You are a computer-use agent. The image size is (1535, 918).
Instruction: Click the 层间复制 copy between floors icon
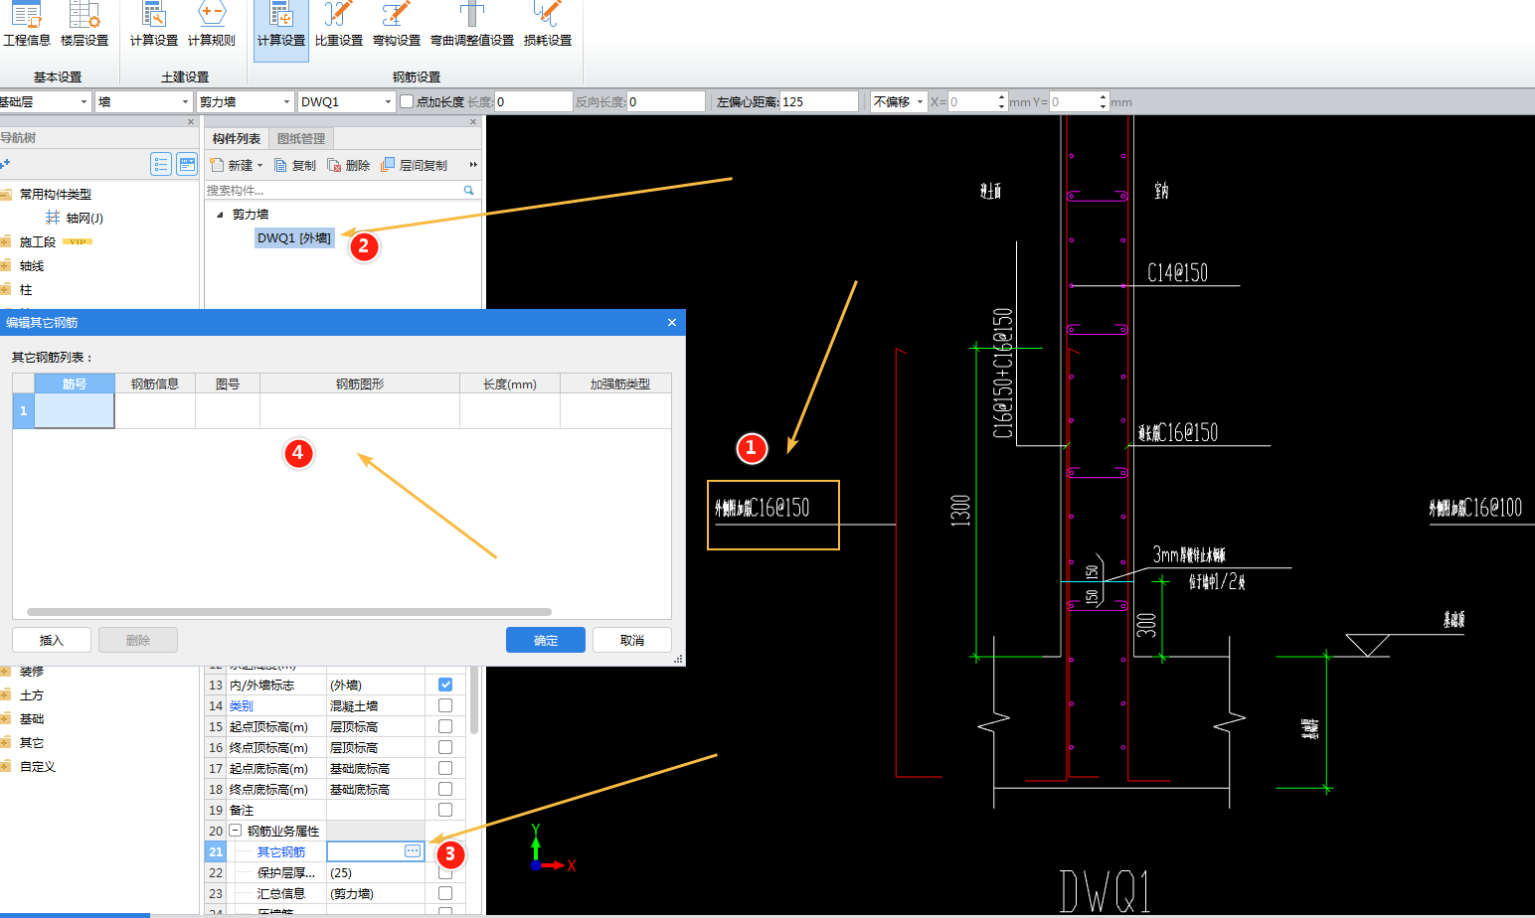388,165
